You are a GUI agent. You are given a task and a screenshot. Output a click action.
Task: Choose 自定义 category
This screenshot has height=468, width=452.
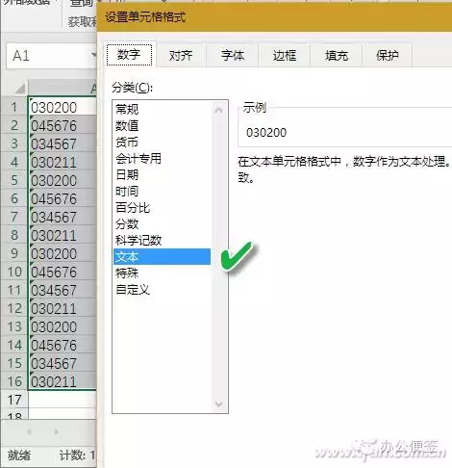tap(163, 290)
